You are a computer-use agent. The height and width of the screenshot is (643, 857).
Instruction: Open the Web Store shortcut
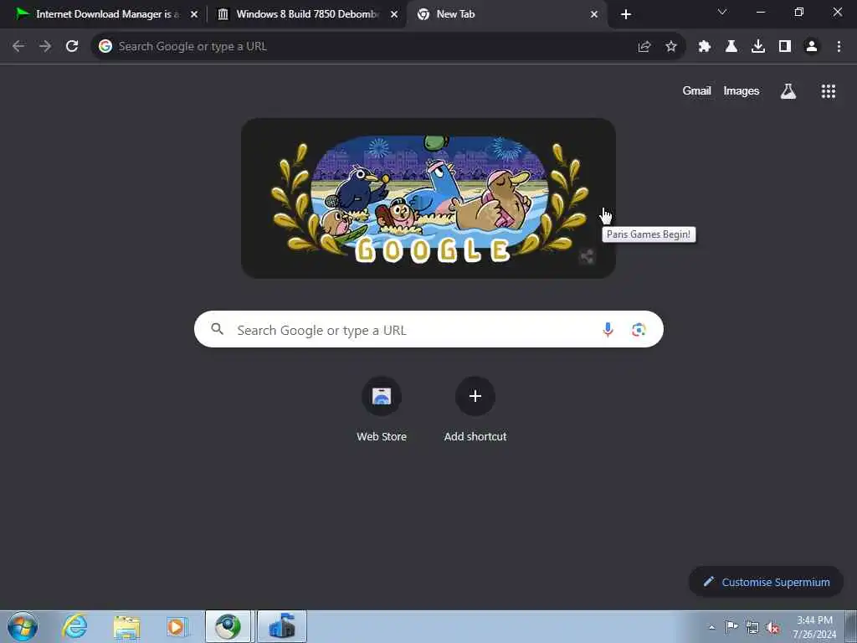(x=382, y=409)
